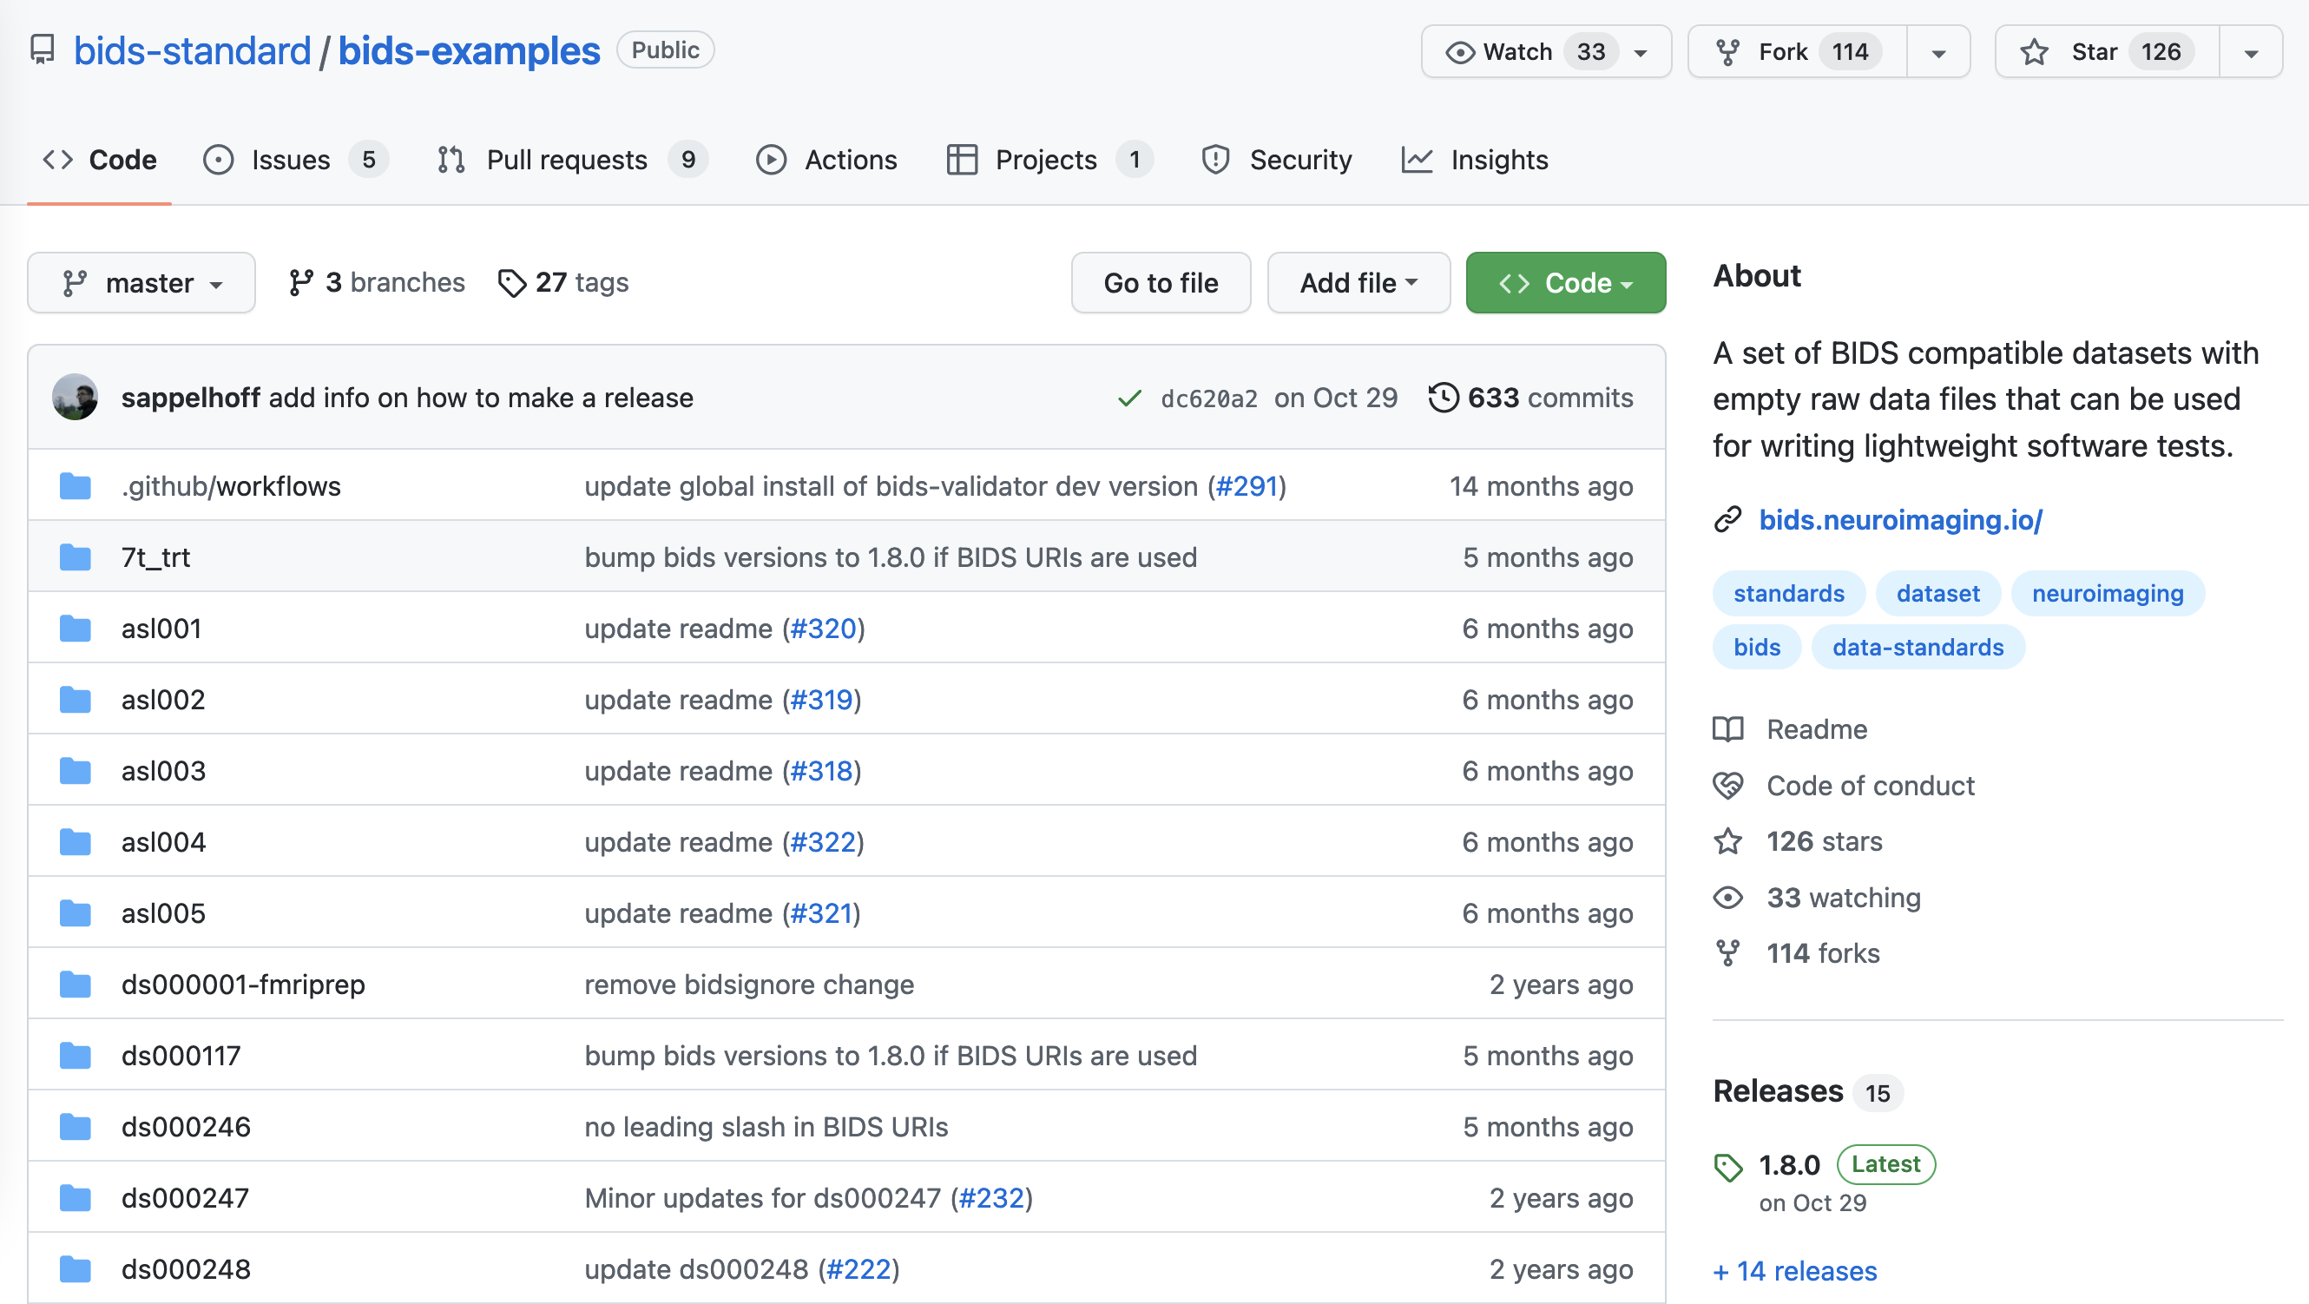Open the master branch dropdown
Screen dimensions: 2309x1304
141,283
